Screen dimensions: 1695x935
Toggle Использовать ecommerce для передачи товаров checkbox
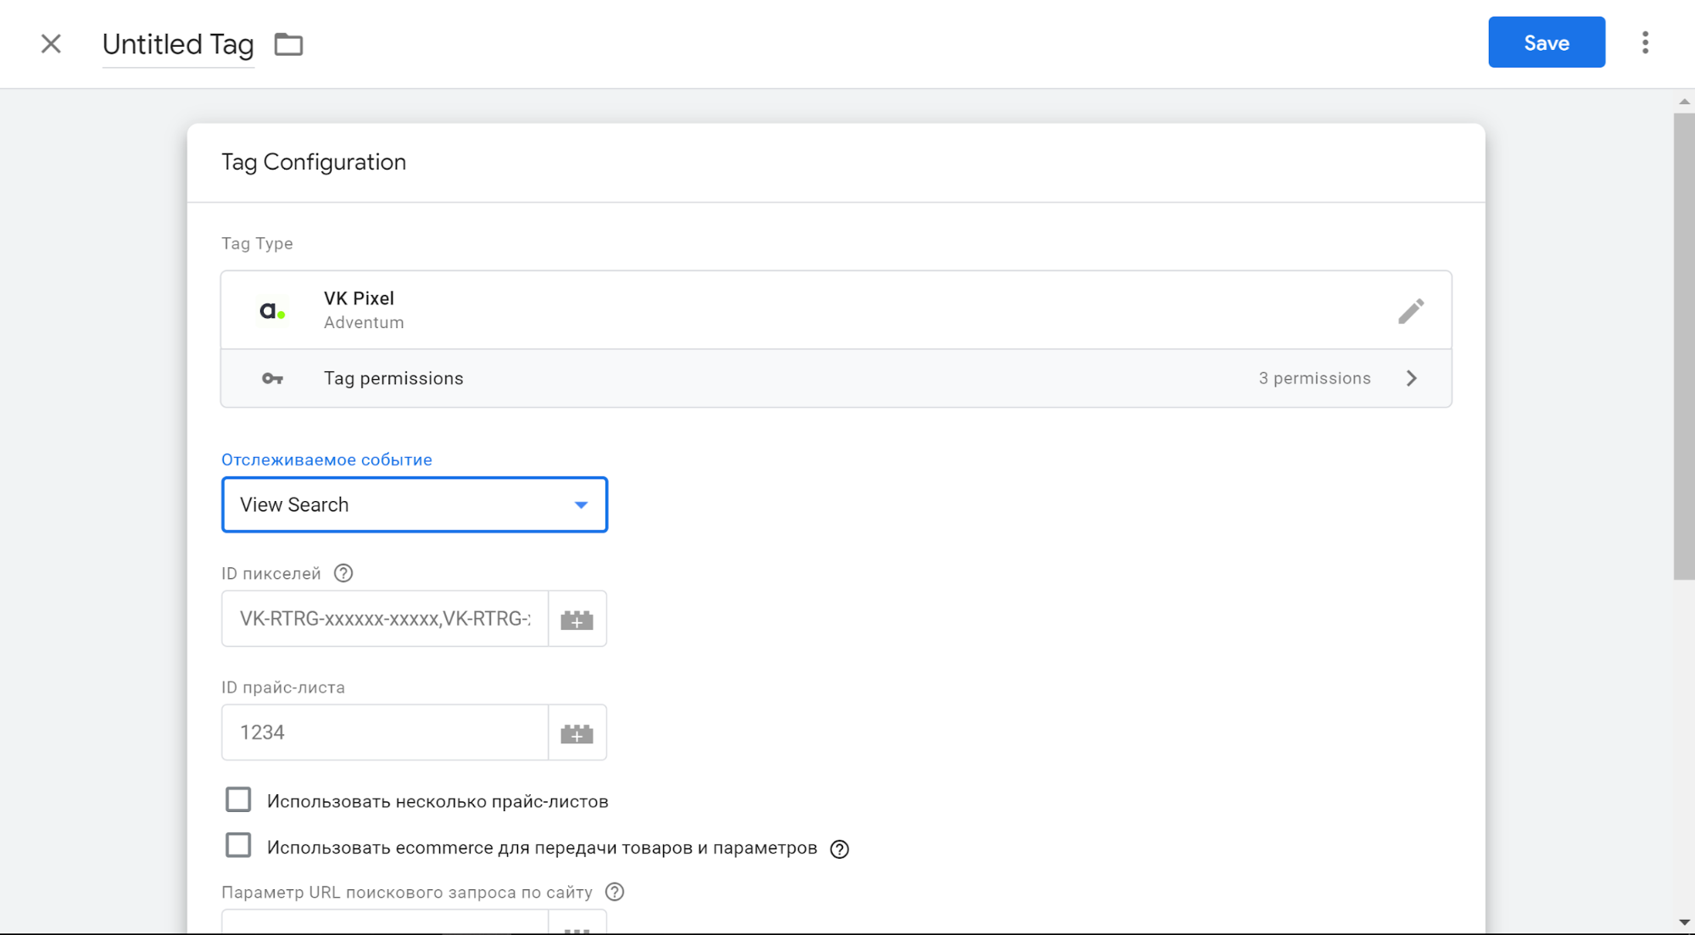click(238, 846)
